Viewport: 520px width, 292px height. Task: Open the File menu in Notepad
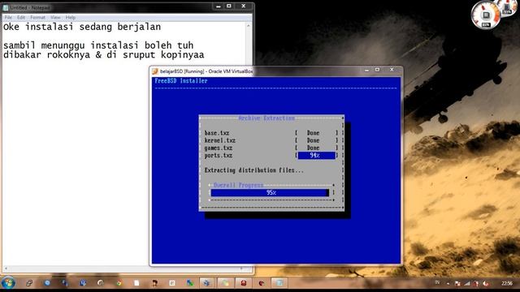pos(8,17)
